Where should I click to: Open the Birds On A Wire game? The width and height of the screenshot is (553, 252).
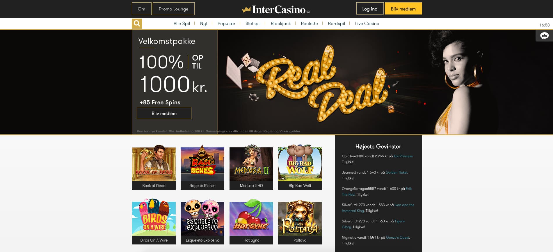[154, 222]
